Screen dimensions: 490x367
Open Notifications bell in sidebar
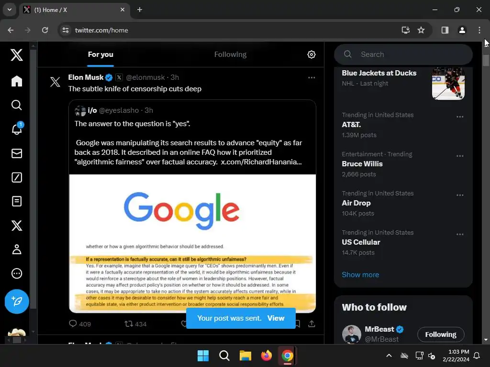(17, 129)
